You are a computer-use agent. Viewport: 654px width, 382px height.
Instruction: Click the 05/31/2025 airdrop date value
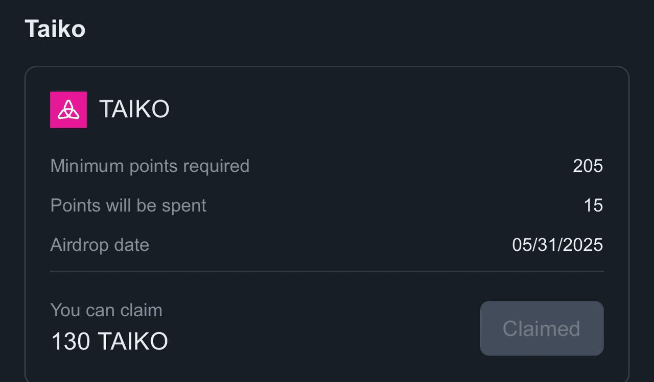click(557, 245)
